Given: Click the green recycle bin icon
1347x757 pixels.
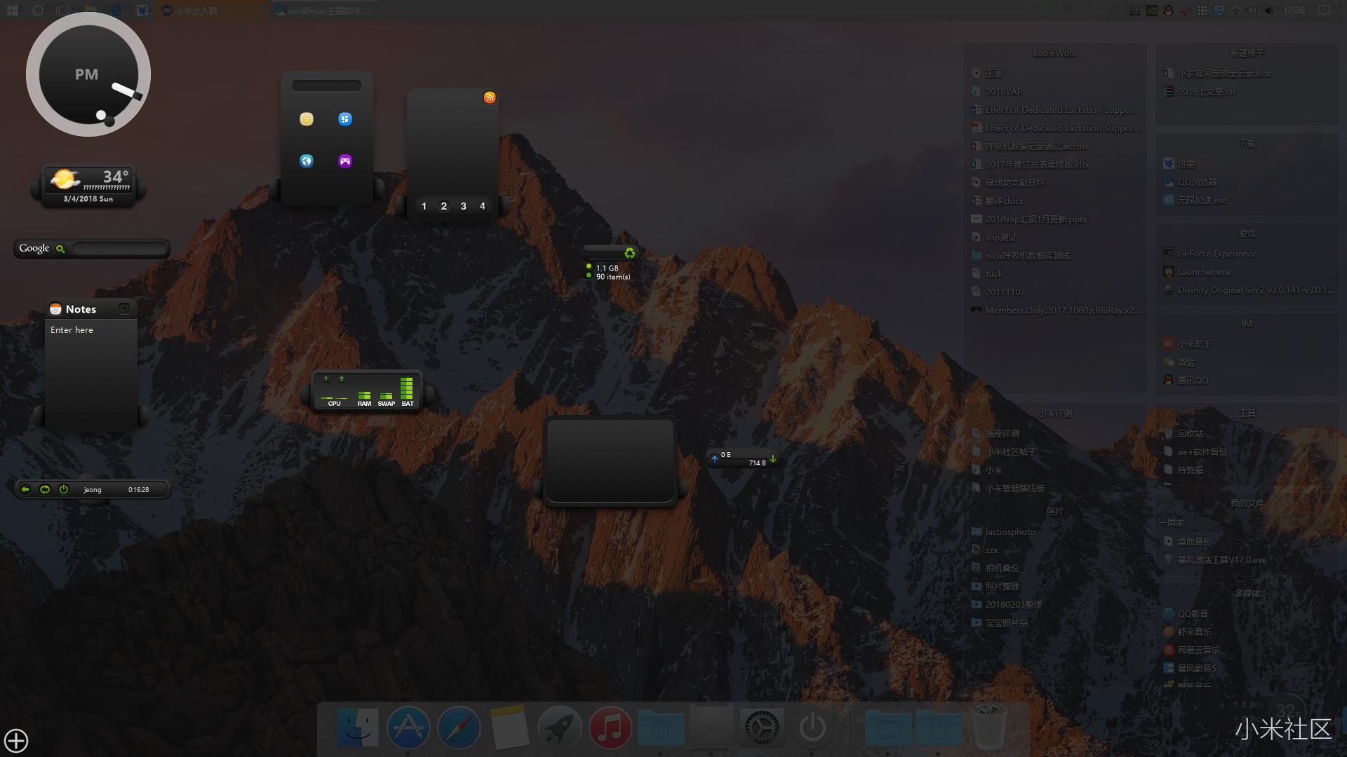Looking at the screenshot, I should coord(629,253).
